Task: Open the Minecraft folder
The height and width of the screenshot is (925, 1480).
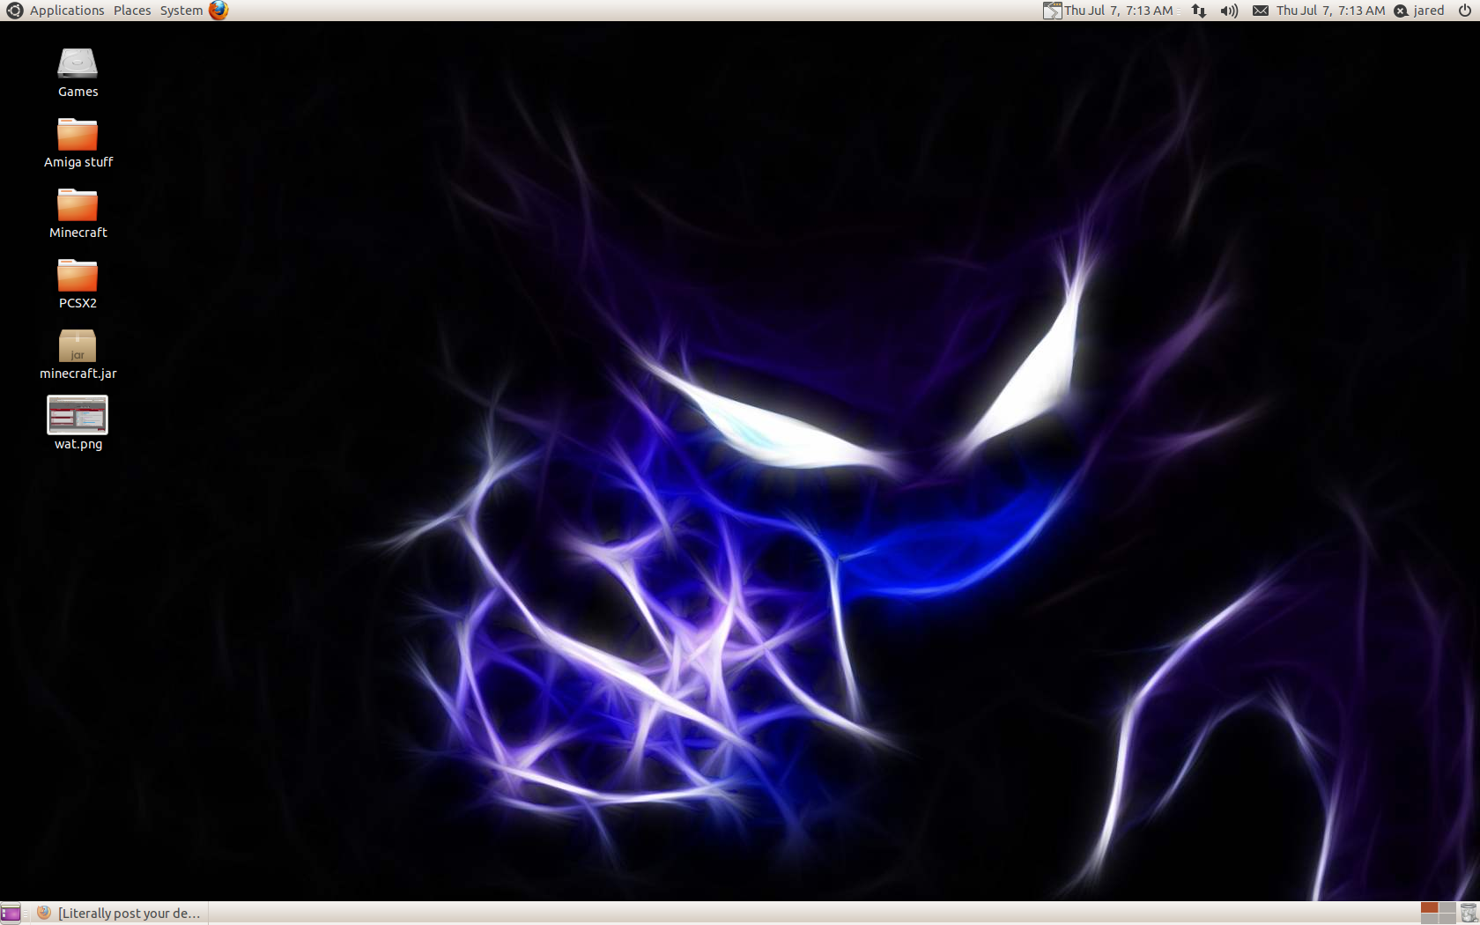Action: pyautogui.click(x=78, y=205)
